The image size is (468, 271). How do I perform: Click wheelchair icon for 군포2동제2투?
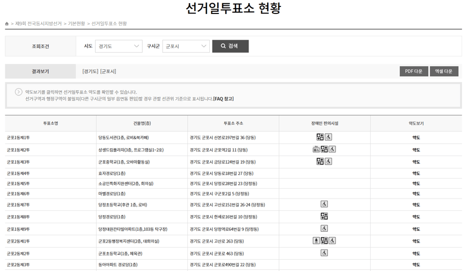324,253
